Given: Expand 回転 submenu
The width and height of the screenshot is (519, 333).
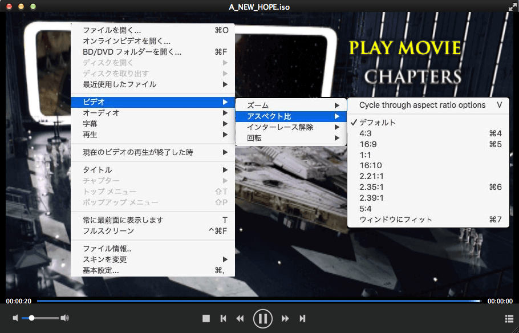Looking at the screenshot, I should 291,138.
